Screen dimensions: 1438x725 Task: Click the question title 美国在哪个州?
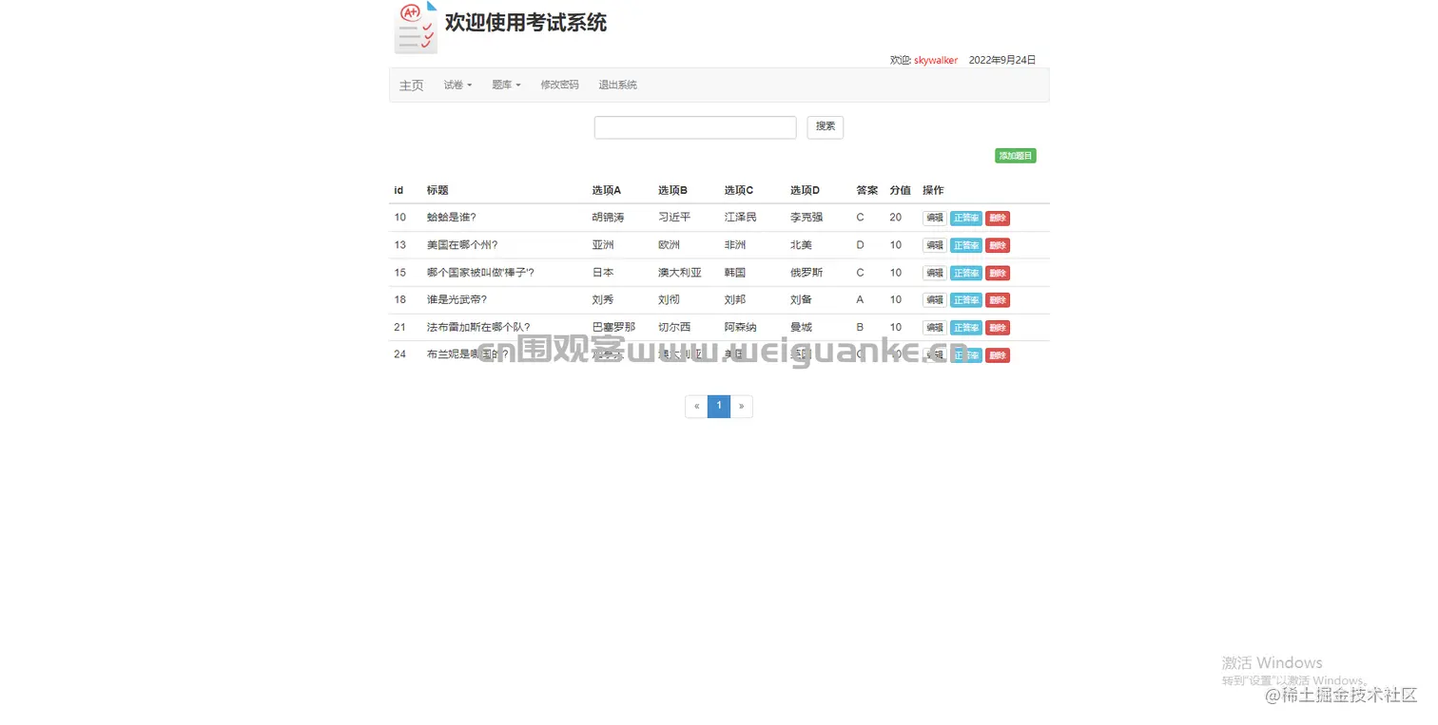[x=462, y=245]
